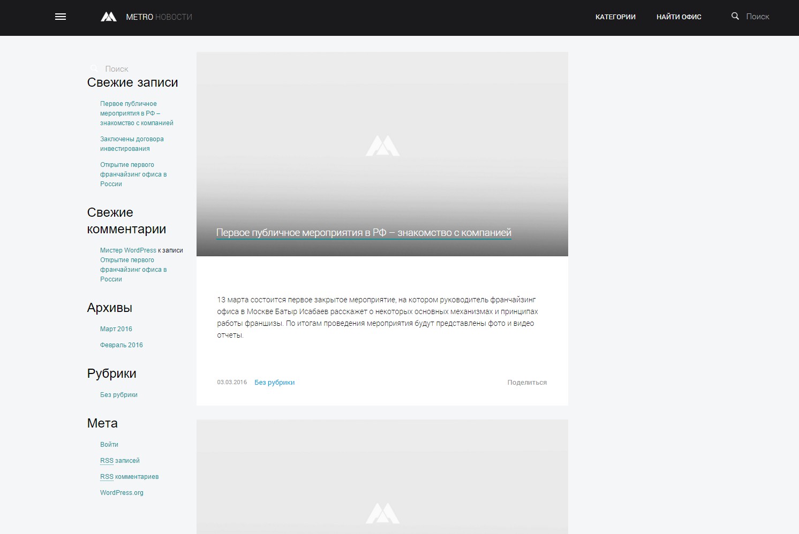799x534 pixels.
Task: Open METRO НОВОСТИ home link
Action: [x=159, y=17]
